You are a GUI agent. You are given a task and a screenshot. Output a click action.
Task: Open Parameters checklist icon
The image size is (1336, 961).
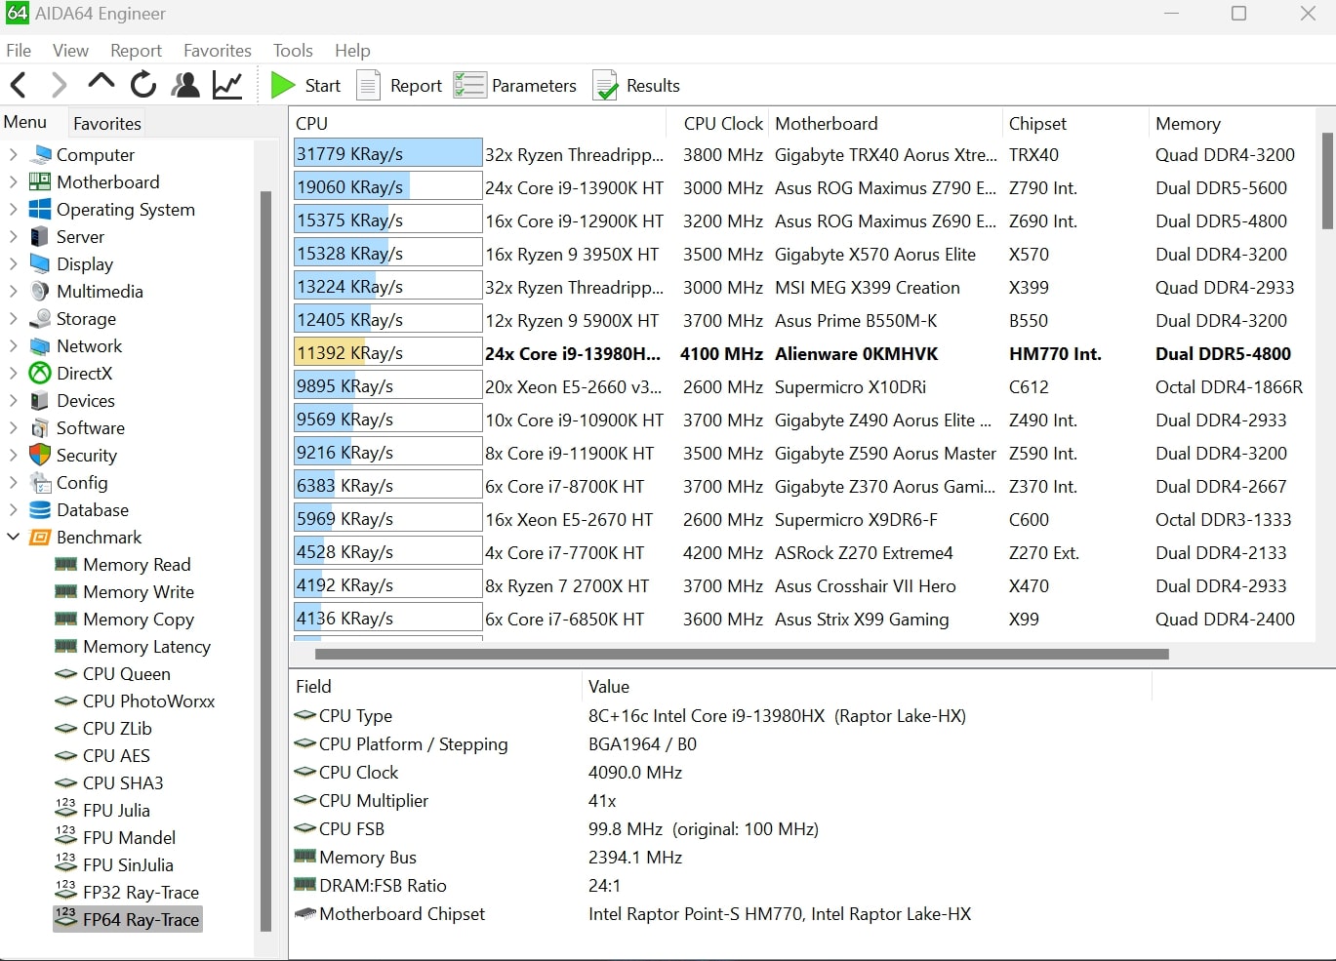(469, 85)
